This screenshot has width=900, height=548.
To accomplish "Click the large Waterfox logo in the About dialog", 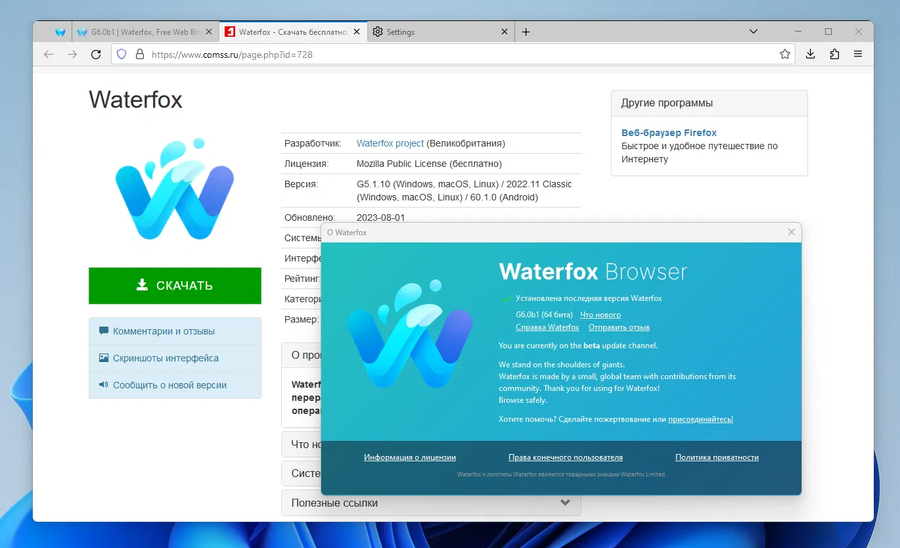I will [411, 334].
